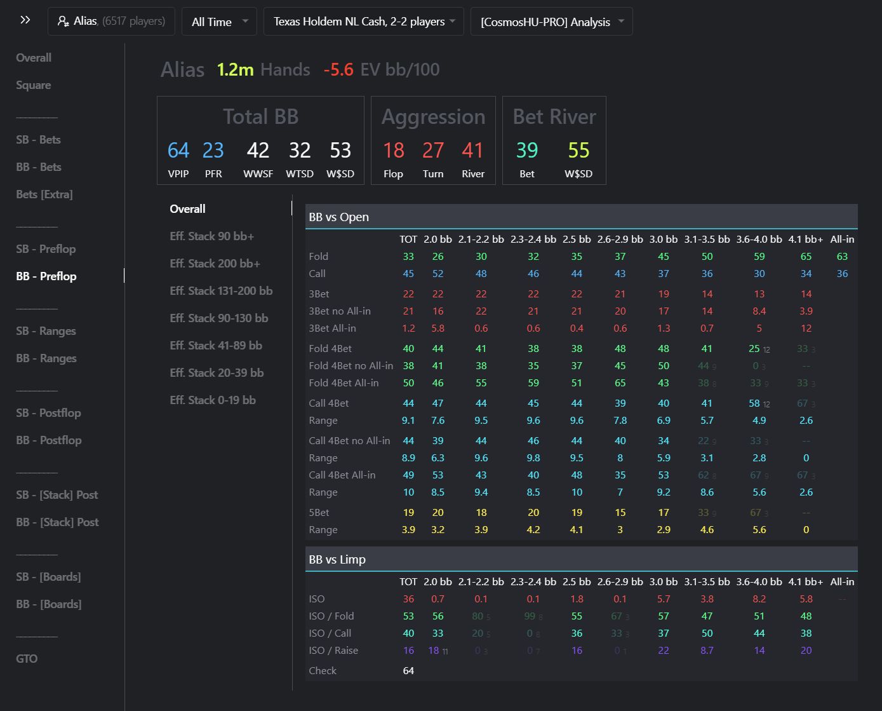
Task: Navigate to SB - Postflop stats
Action: click(48, 413)
